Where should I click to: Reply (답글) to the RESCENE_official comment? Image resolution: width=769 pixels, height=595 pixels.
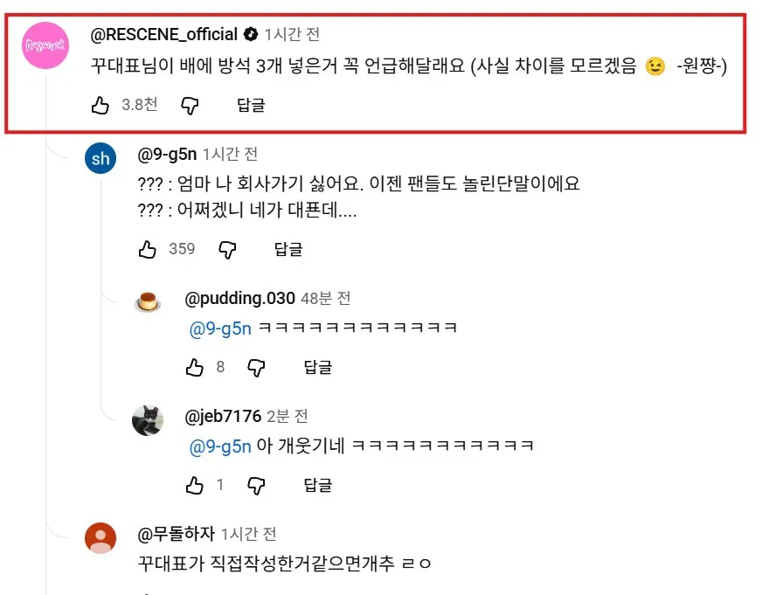pos(251,105)
